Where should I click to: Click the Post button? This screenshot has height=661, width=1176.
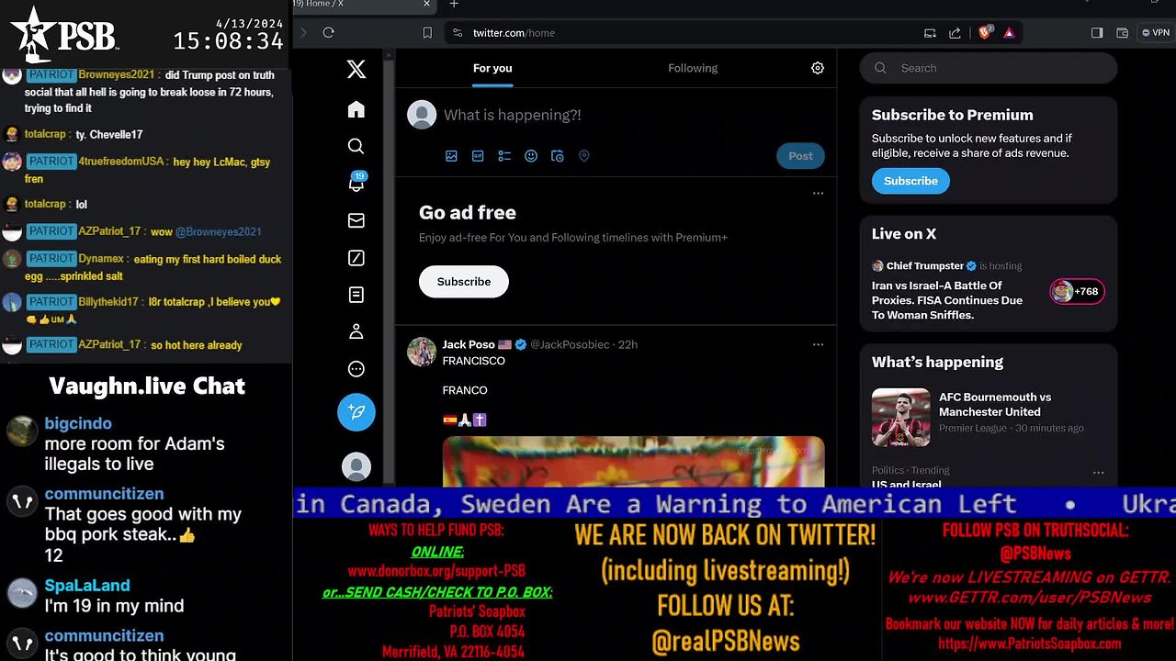tap(800, 156)
